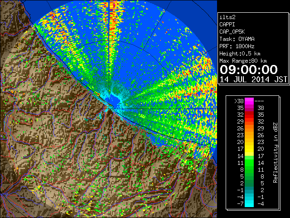Click the 'PRF: 1800Hz' line

(x=237, y=46)
